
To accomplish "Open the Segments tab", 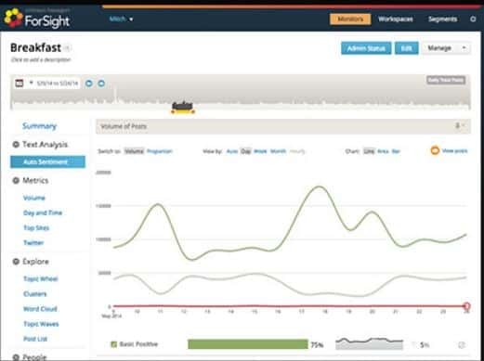I will pyautogui.click(x=442, y=19).
